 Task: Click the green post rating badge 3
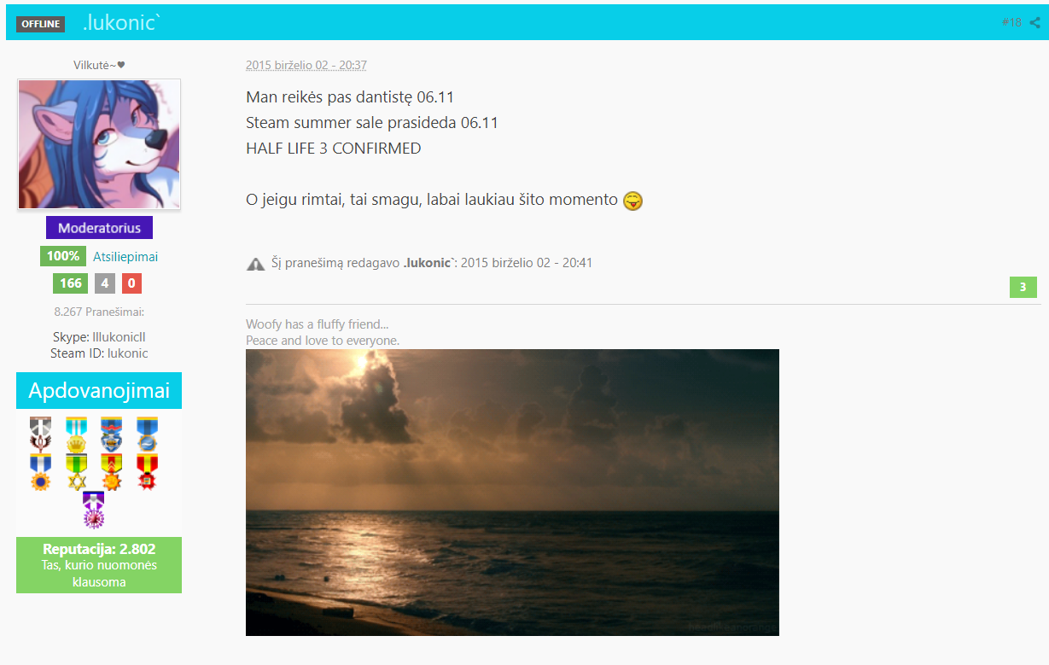(x=1023, y=287)
